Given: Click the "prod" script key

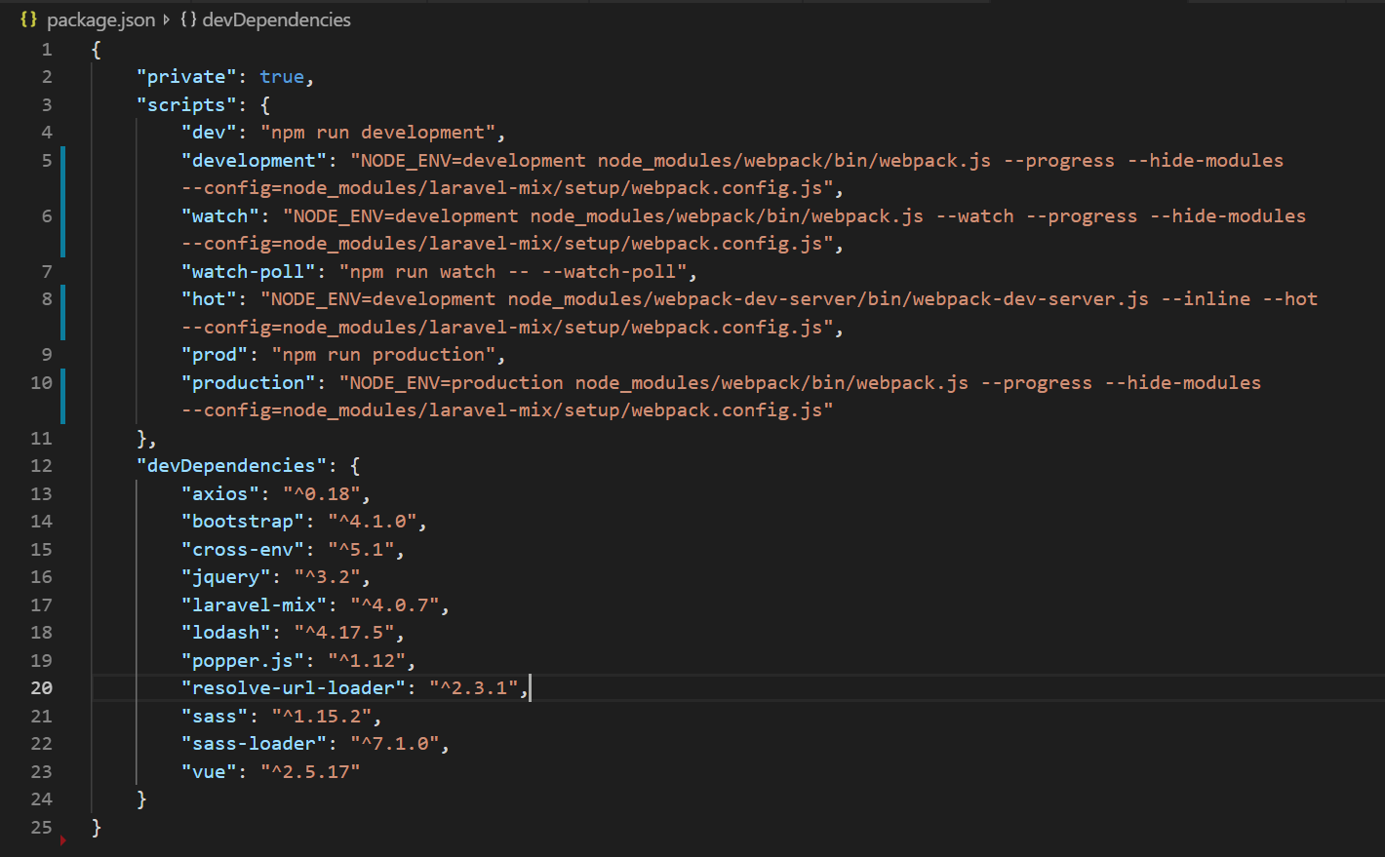Looking at the screenshot, I should pos(216,355).
